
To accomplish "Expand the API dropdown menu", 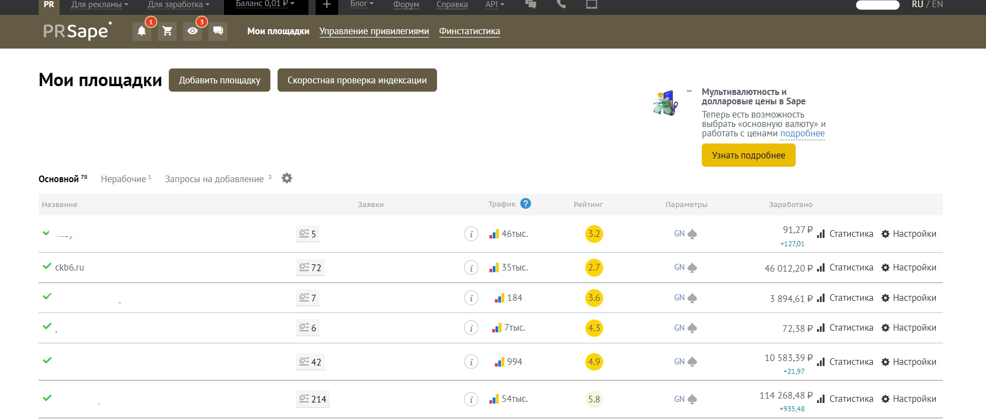I will (495, 4).
